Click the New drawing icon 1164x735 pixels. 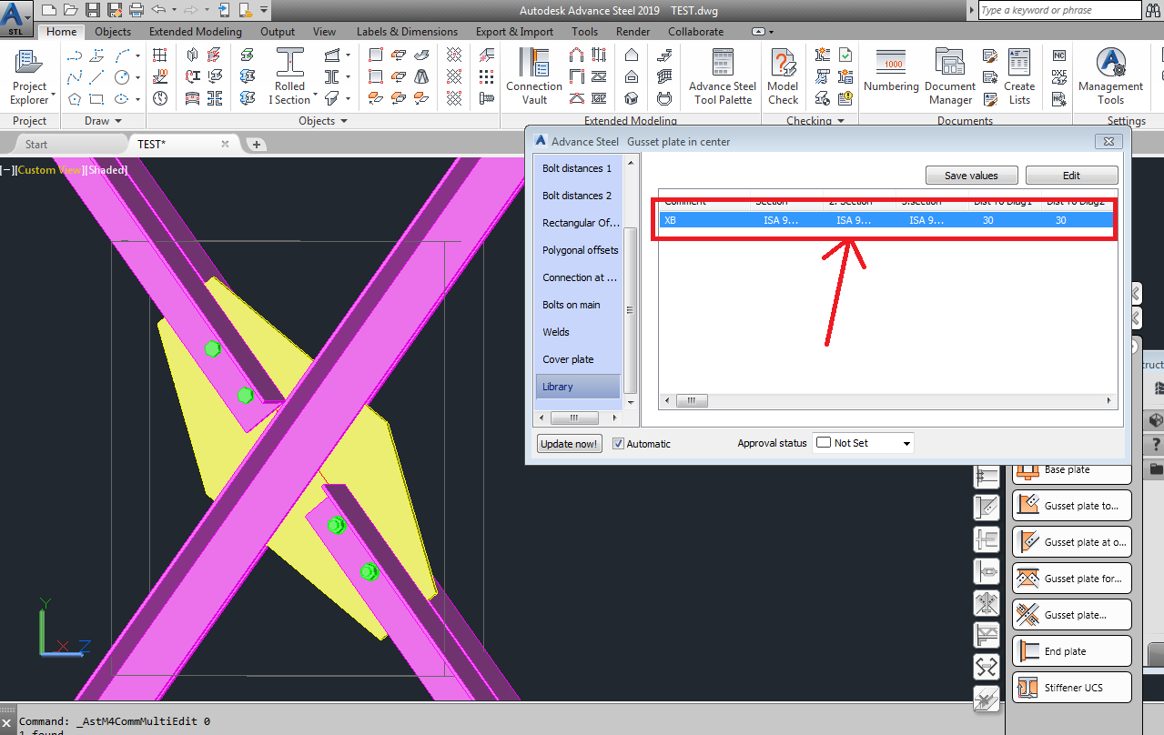tap(49, 10)
